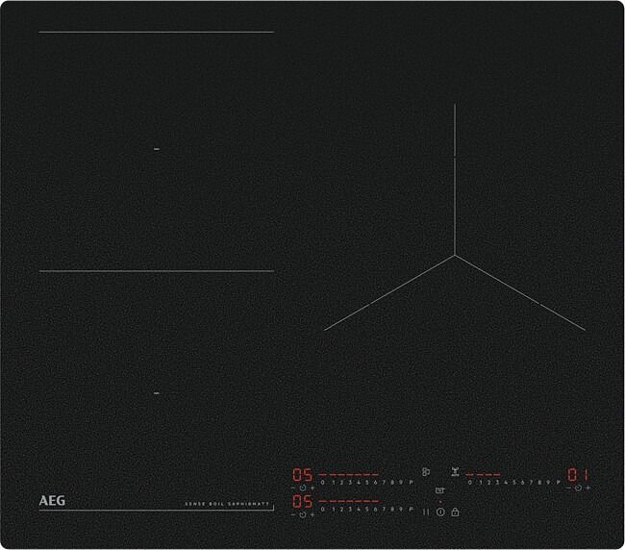Tap the power on/off symbol
The height and width of the screenshot is (550, 625).
click(x=440, y=512)
